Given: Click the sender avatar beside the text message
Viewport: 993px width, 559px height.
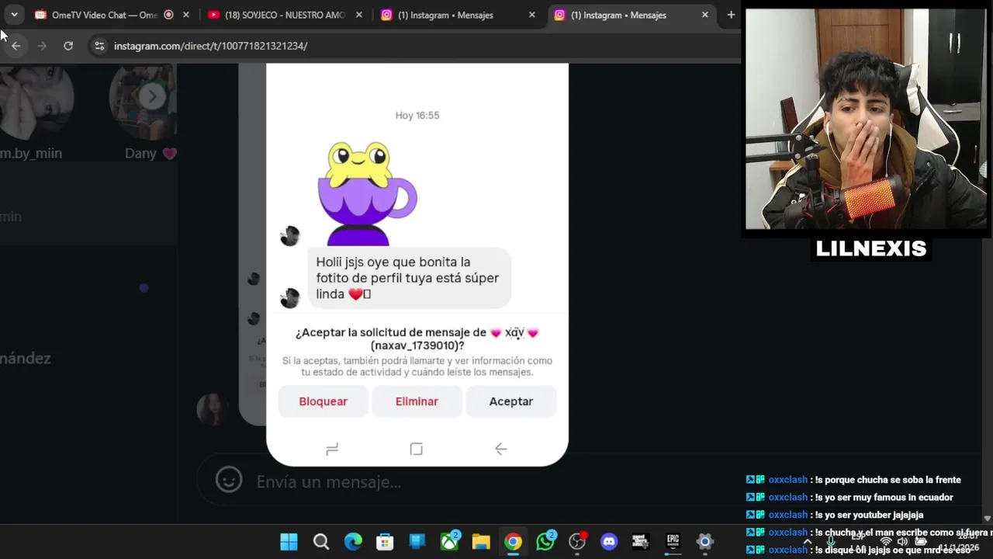Looking at the screenshot, I should tap(290, 298).
